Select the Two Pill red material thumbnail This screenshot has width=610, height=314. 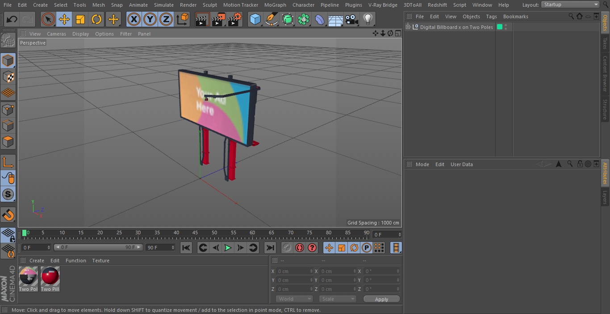pos(50,279)
